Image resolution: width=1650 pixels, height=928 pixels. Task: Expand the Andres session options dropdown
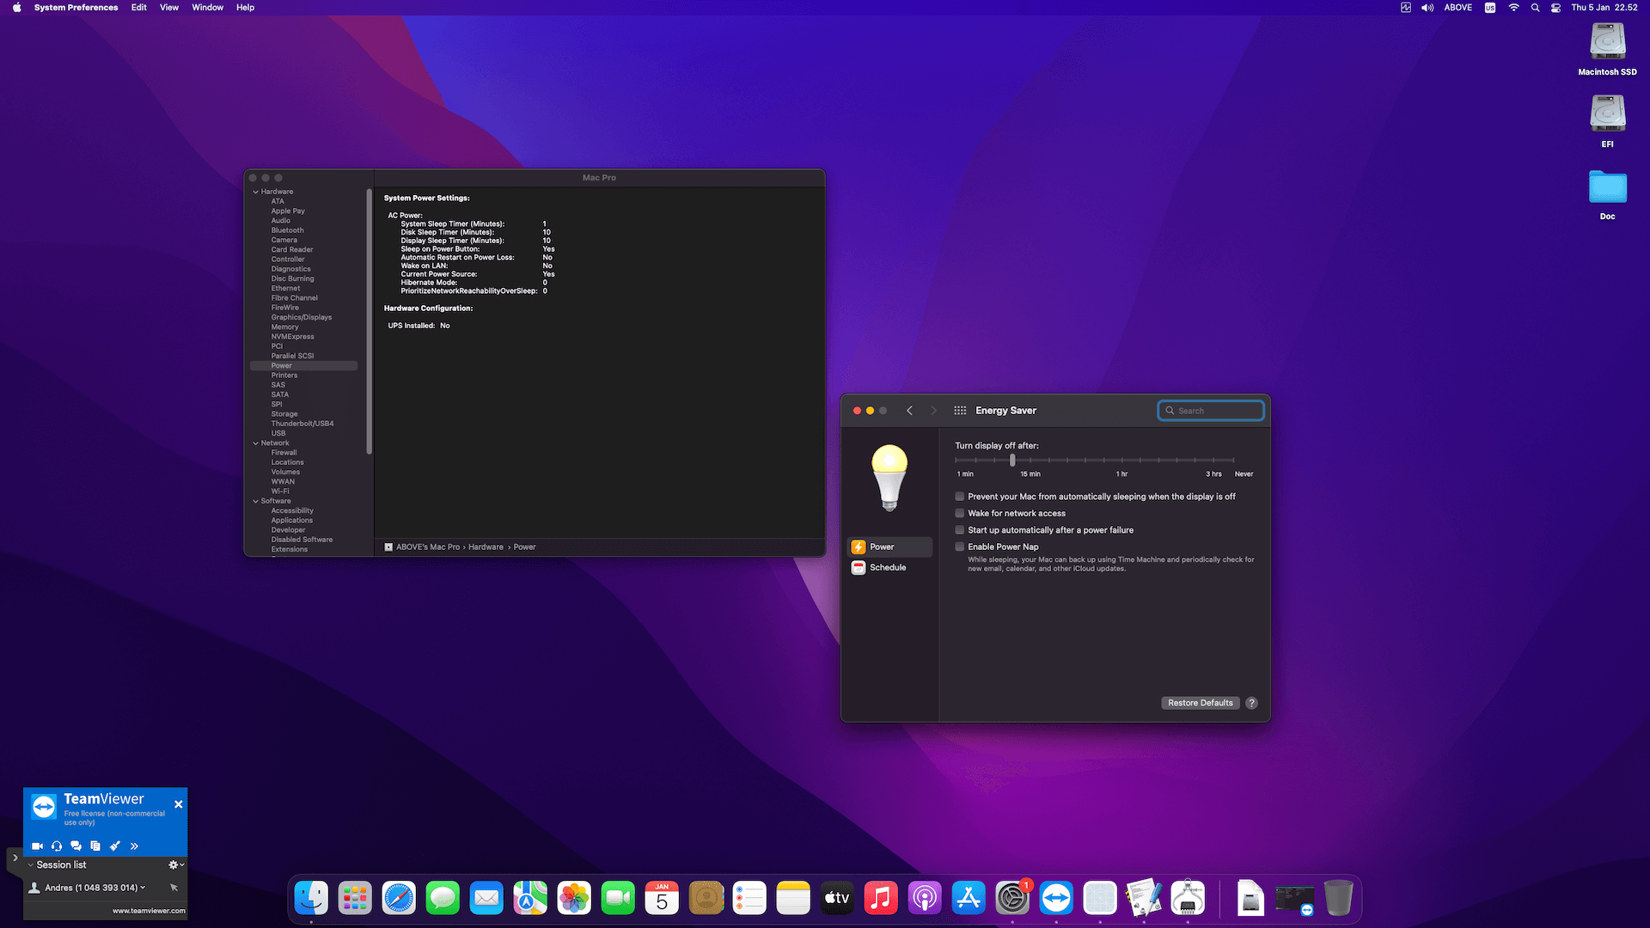(x=143, y=888)
